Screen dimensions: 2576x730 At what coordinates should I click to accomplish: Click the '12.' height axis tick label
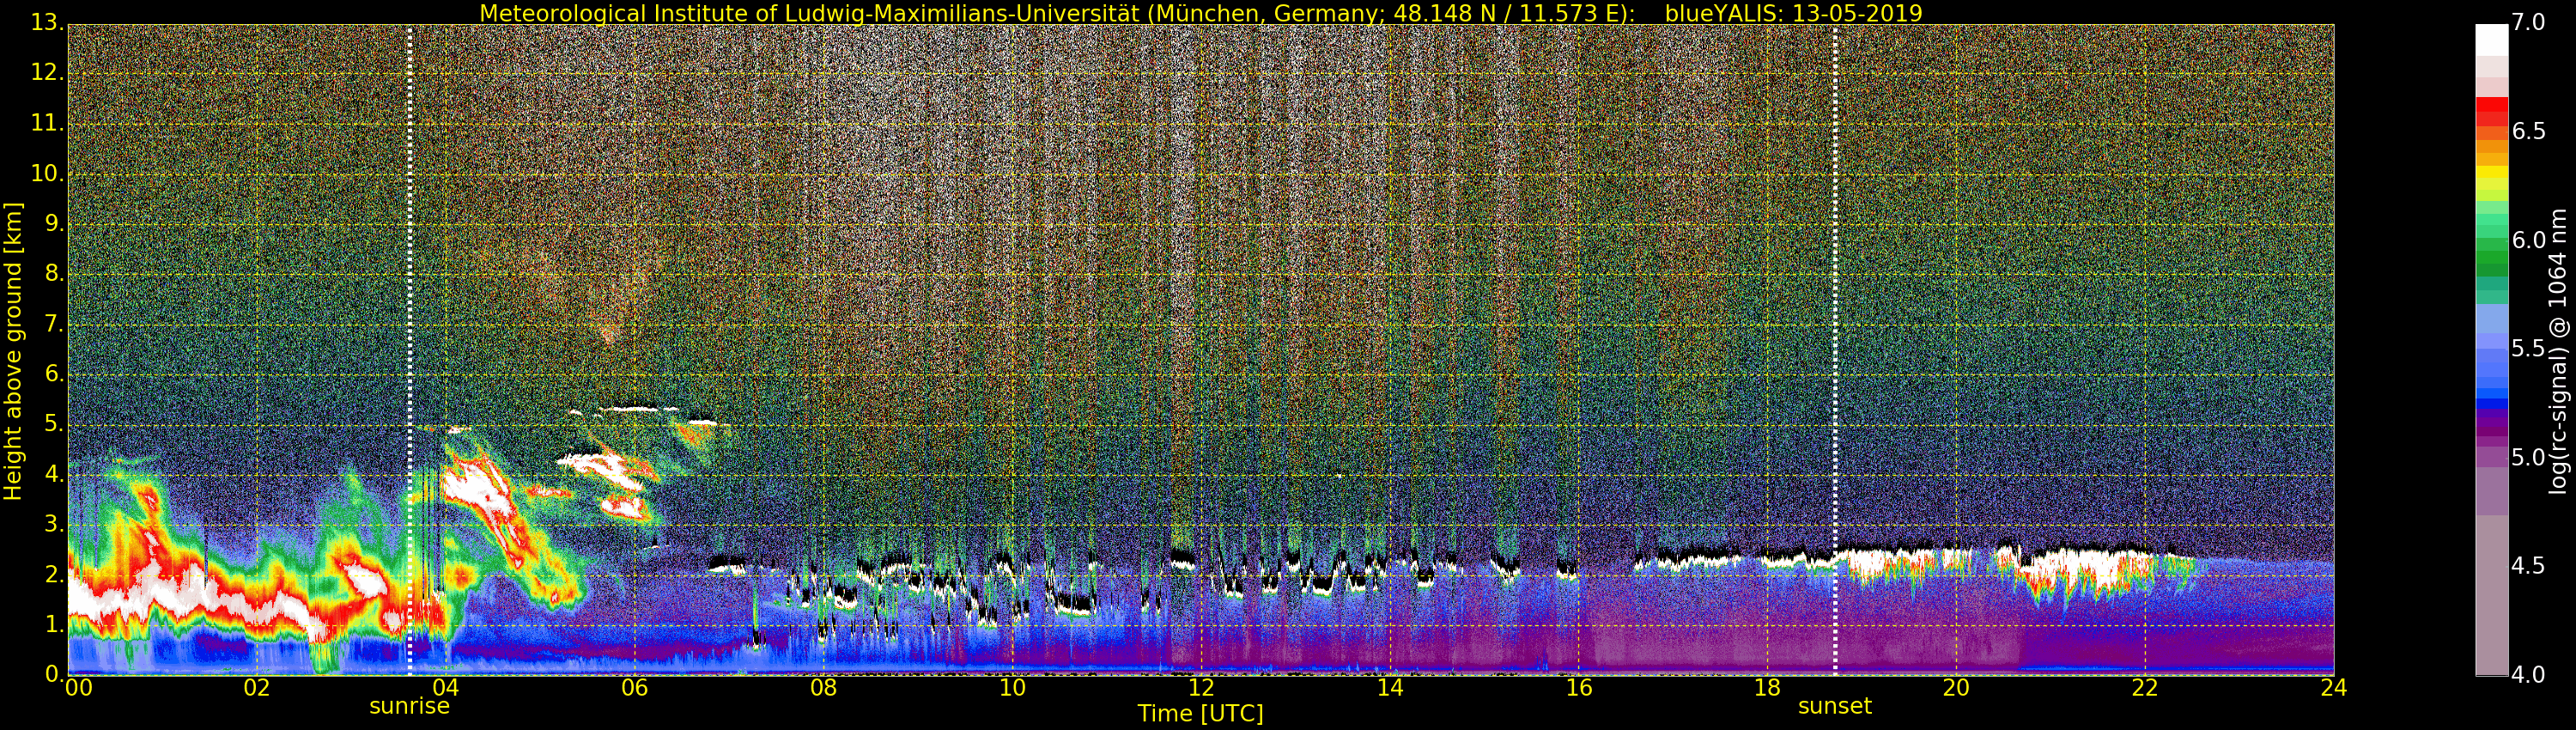click(47, 73)
